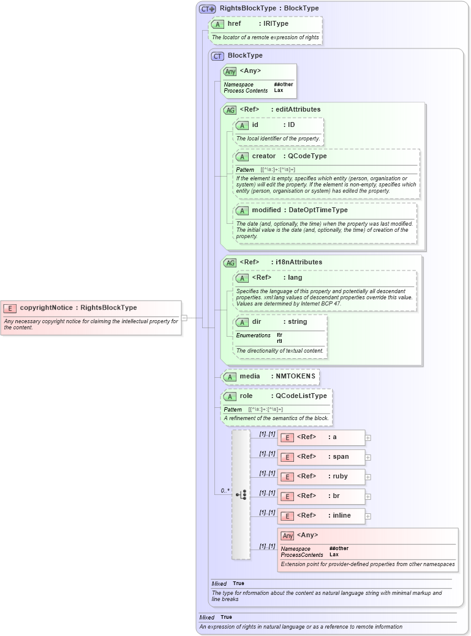Click the E icon of br element
The width and height of the screenshot is (471, 636).
(x=287, y=496)
